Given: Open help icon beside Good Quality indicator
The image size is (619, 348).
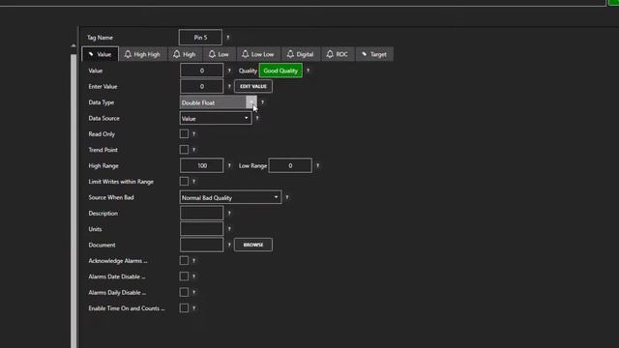Looking at the screenshot, I should pyautogui.click(x=308, y=71).
